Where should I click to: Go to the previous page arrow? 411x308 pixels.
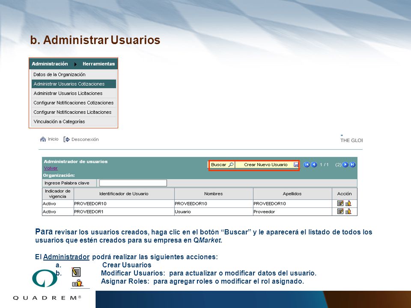pos(314,165)
